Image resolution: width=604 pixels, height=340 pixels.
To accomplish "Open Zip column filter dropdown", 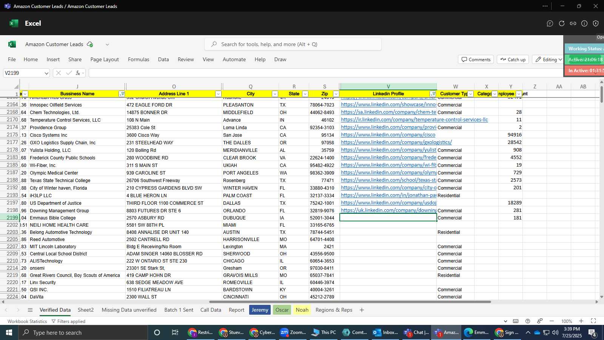I will click(x=336, y=94).
